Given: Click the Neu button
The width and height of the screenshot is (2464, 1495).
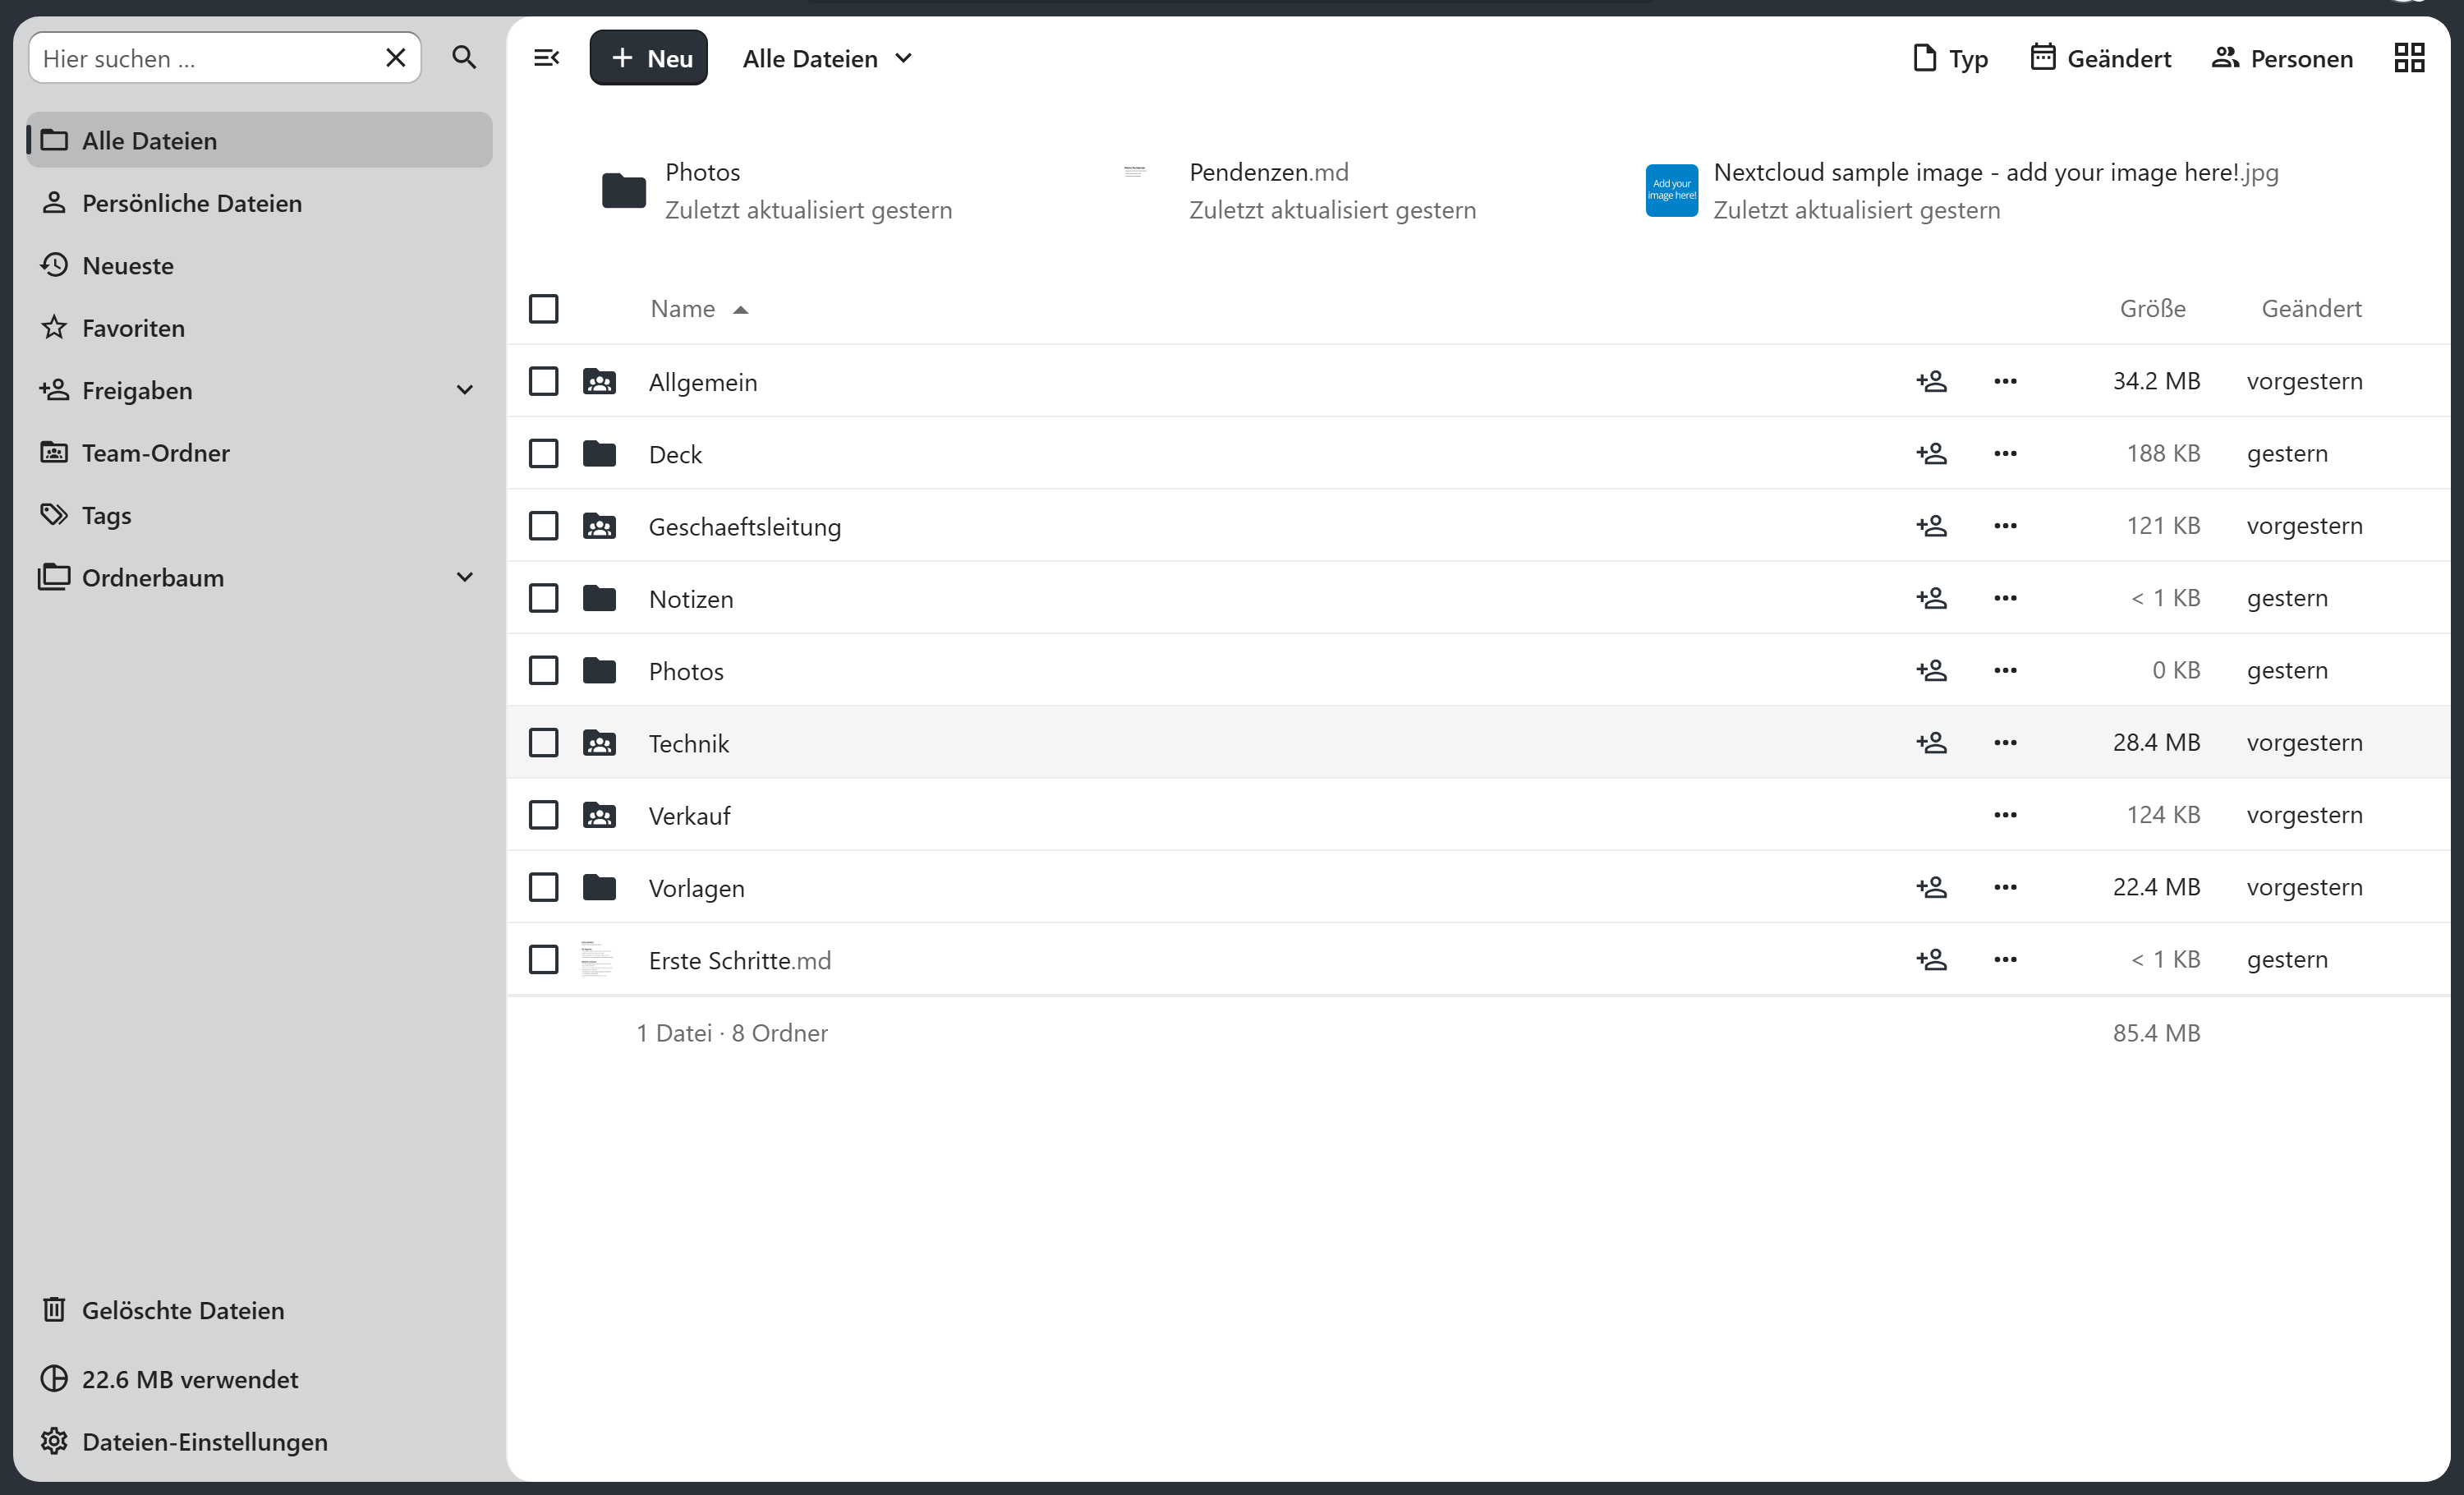Looking at the screenshot, I should pos(648,58).
